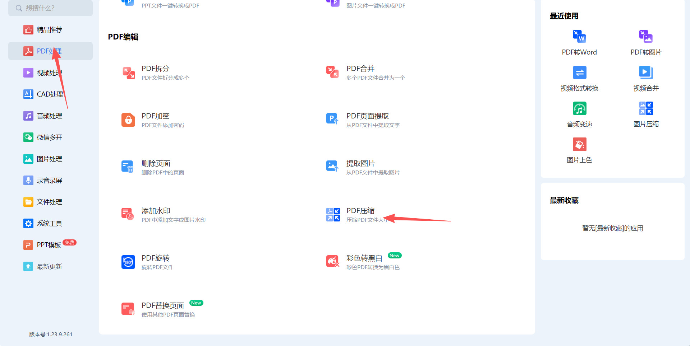Open the 图片处理 picture icon
This screenshot has width=690, height=346.
28,159
